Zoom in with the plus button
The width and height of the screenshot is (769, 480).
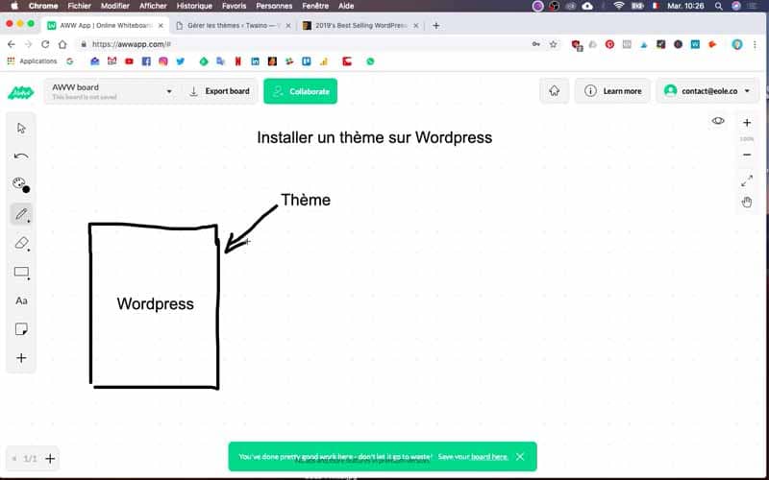747,123
